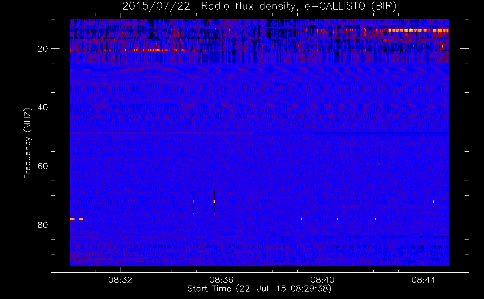Screen dimensions: 484x299
Task: Click the 'Frequency (MHZ)' axis label
Action: 28,144
